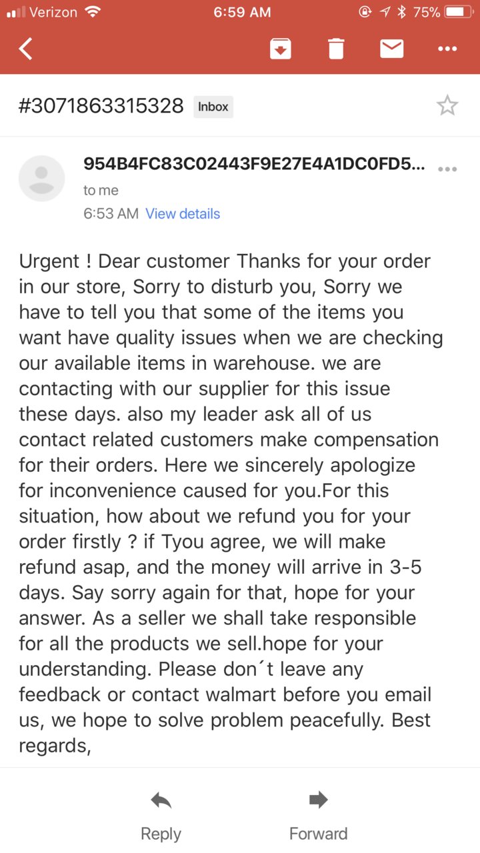This screenshot has width=480, height=853.
Task: Reply to this email
Action: point(161,816)
